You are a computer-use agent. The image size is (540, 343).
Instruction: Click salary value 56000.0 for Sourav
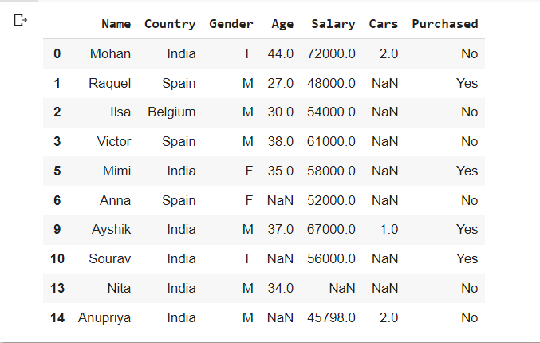point(331,258)
